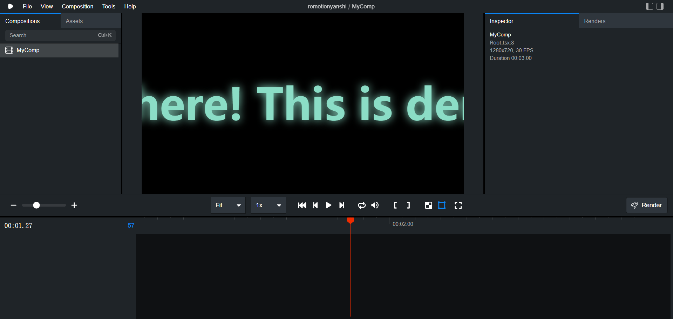Step back one frame
This screenshot has width=673, height=319.
pos(315,205)
